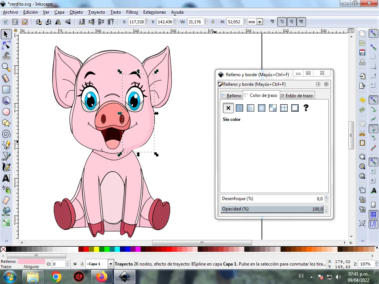Open the Extensiones menu
Viewport: 379px width, 284px height.
pyautogui.click(x=154, y=12)
